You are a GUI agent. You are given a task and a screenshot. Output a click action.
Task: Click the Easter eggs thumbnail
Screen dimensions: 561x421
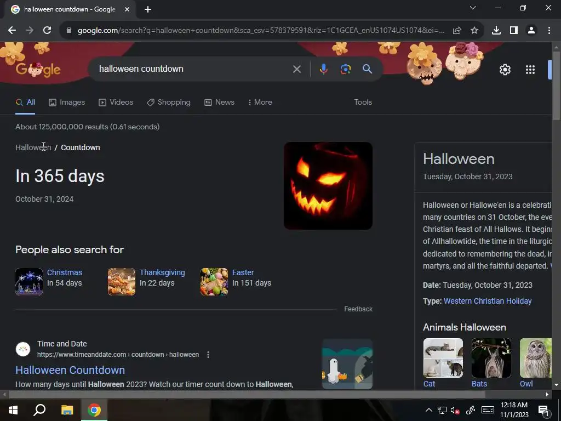pos(214,282)
